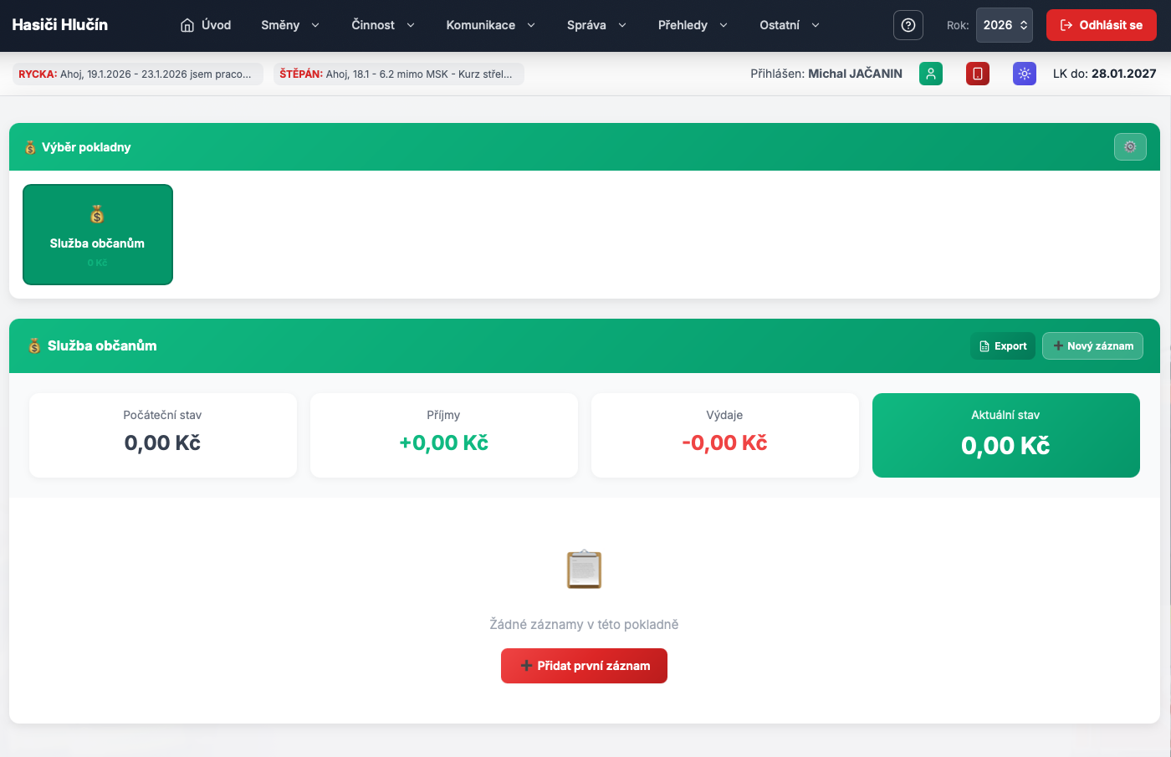This screenshot has width=1171, height=757.
Task: Open cash register settings gear icon
Action: [x=1130, y=146]
